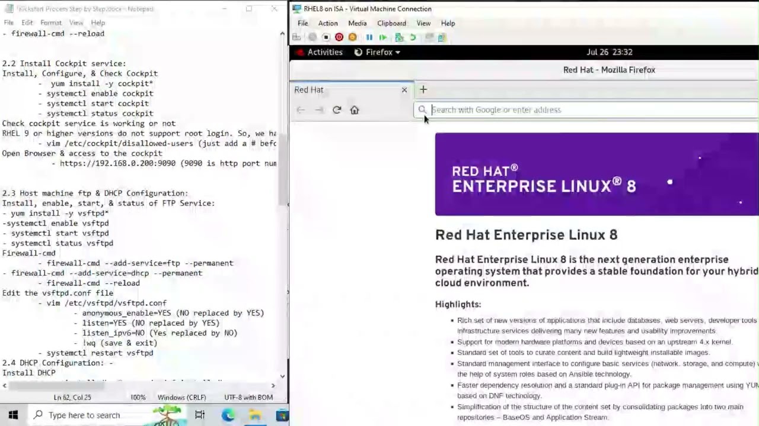The width and height of the screenshot is (759, 426).
Task: Open Notepad Format menu
Action: (51, 22)
